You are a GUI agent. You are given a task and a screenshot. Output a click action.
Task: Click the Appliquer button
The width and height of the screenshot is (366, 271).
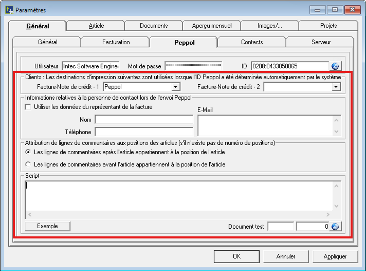335,257
